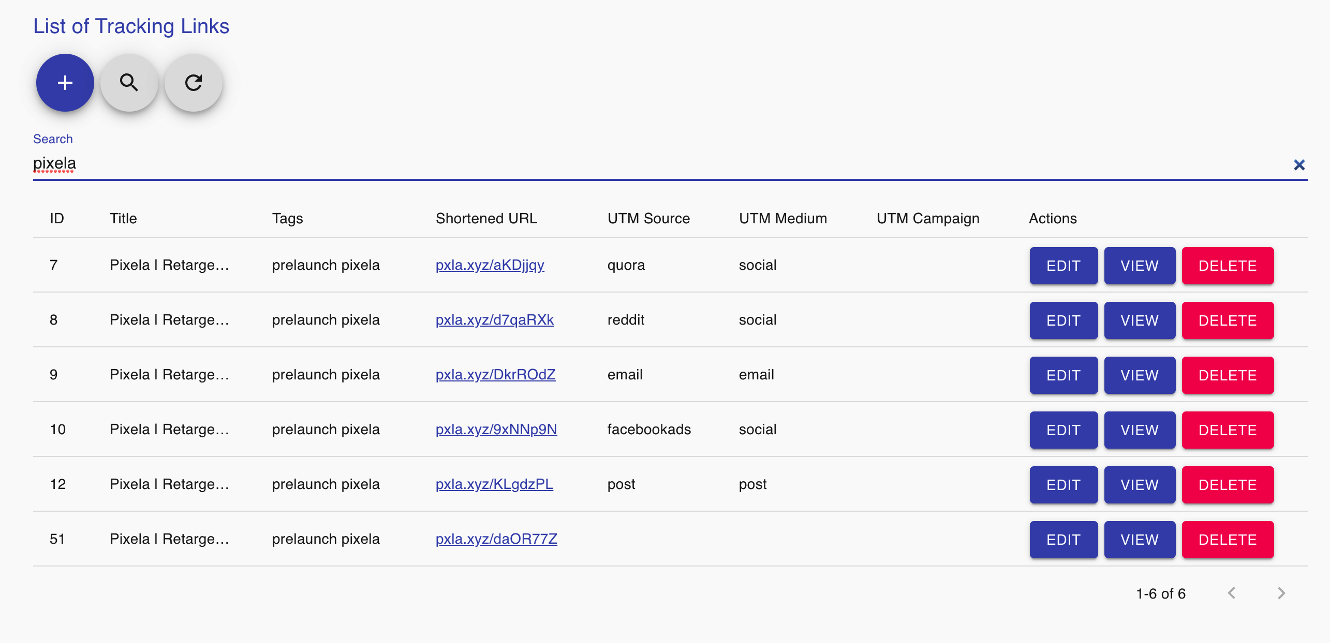Delete the quora tracking link
1330x643 pixels.
click(x=1227, y=266)
